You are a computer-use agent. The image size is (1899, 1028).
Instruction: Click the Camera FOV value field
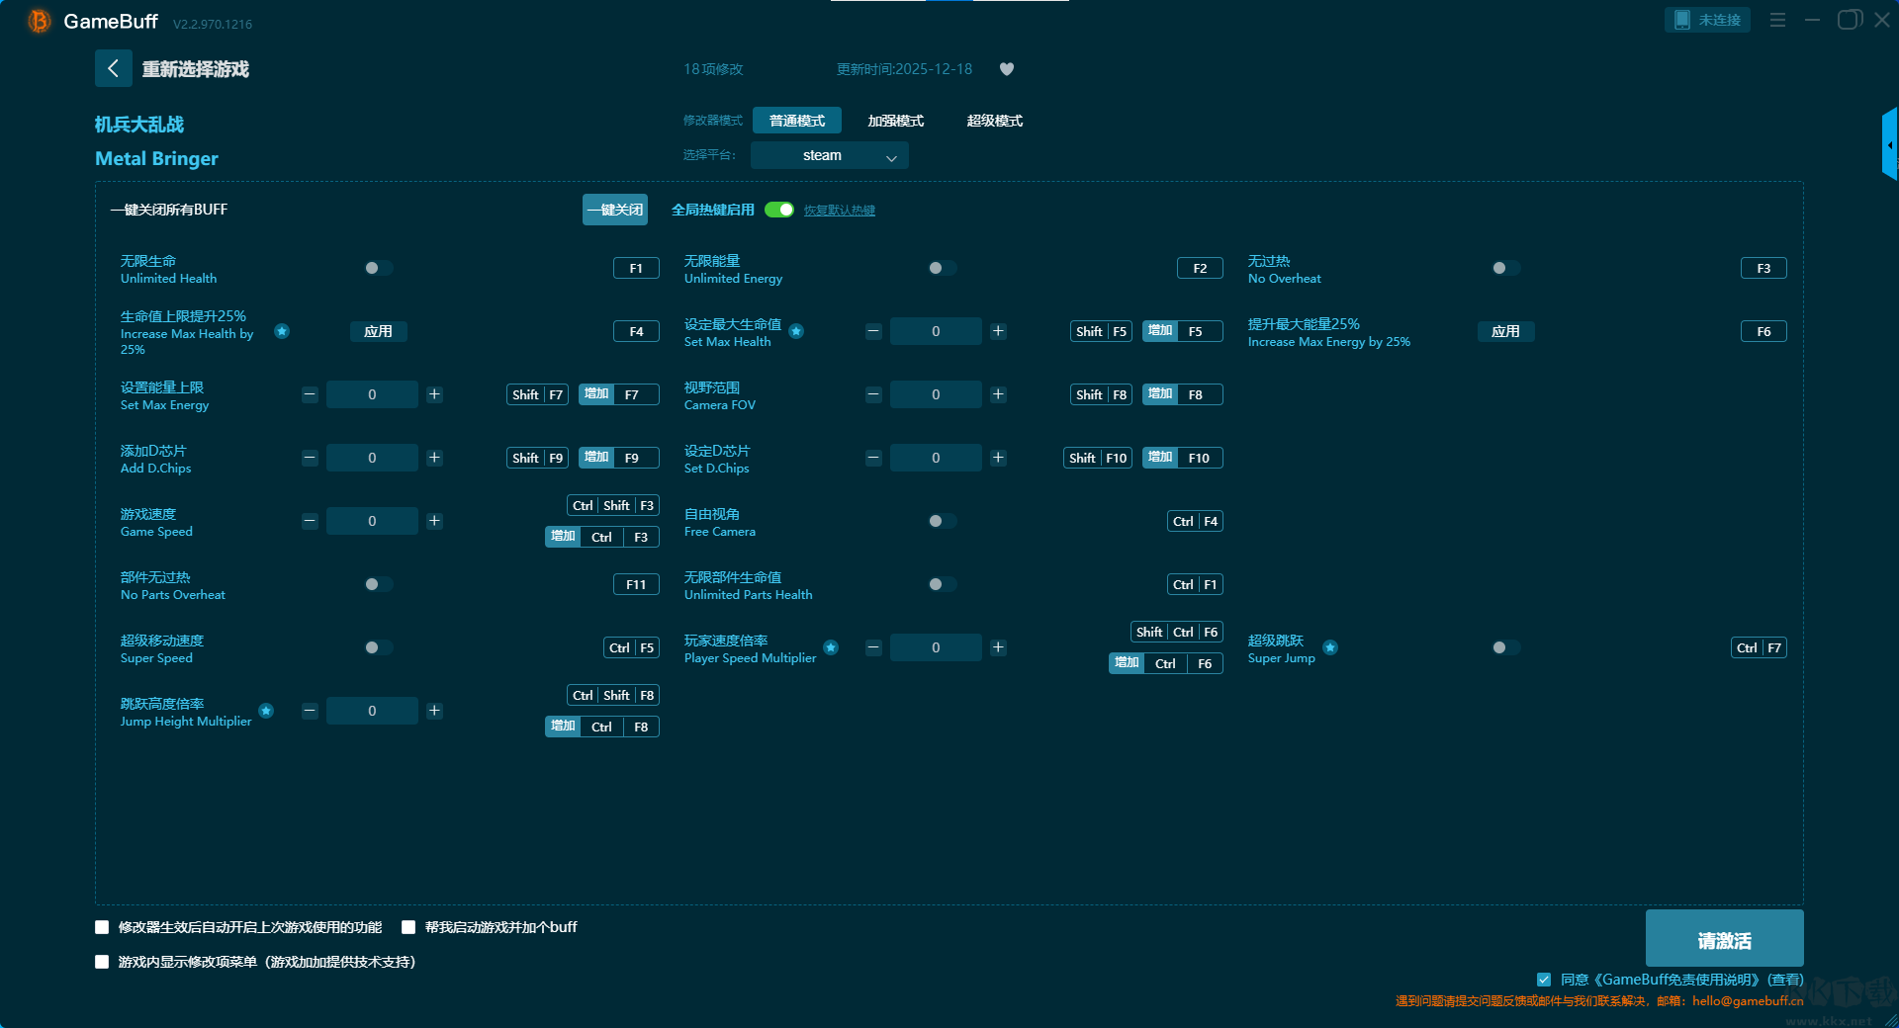935,394
